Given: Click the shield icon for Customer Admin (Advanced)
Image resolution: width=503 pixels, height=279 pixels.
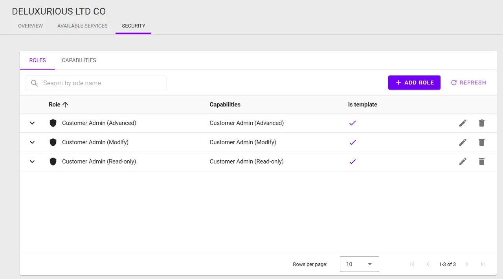Looking at the screenshot, I should click(x=53, y=123).
